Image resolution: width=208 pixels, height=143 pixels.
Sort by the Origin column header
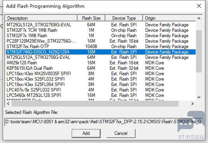[169, 18]
